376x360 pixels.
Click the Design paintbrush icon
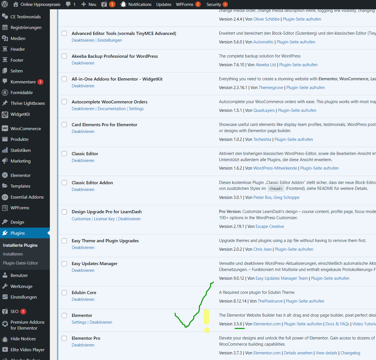5,222
